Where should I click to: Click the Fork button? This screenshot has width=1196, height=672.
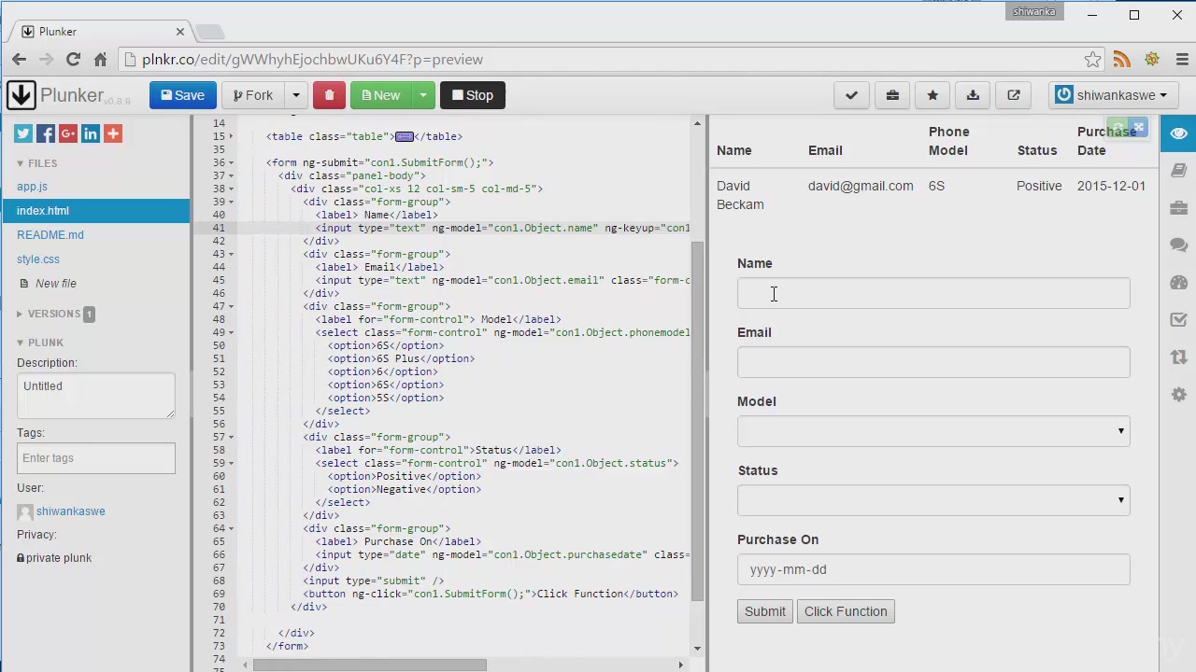click(x=253, y=95)
